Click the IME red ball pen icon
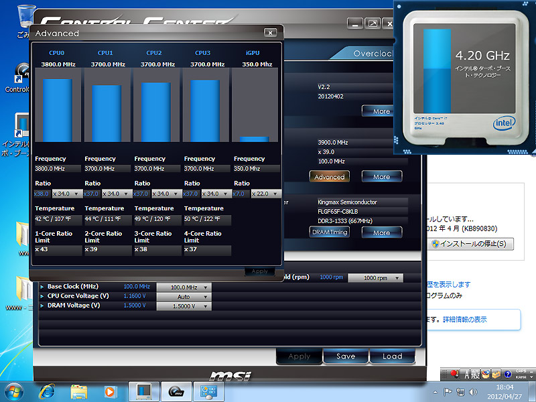 pos(454,374)
